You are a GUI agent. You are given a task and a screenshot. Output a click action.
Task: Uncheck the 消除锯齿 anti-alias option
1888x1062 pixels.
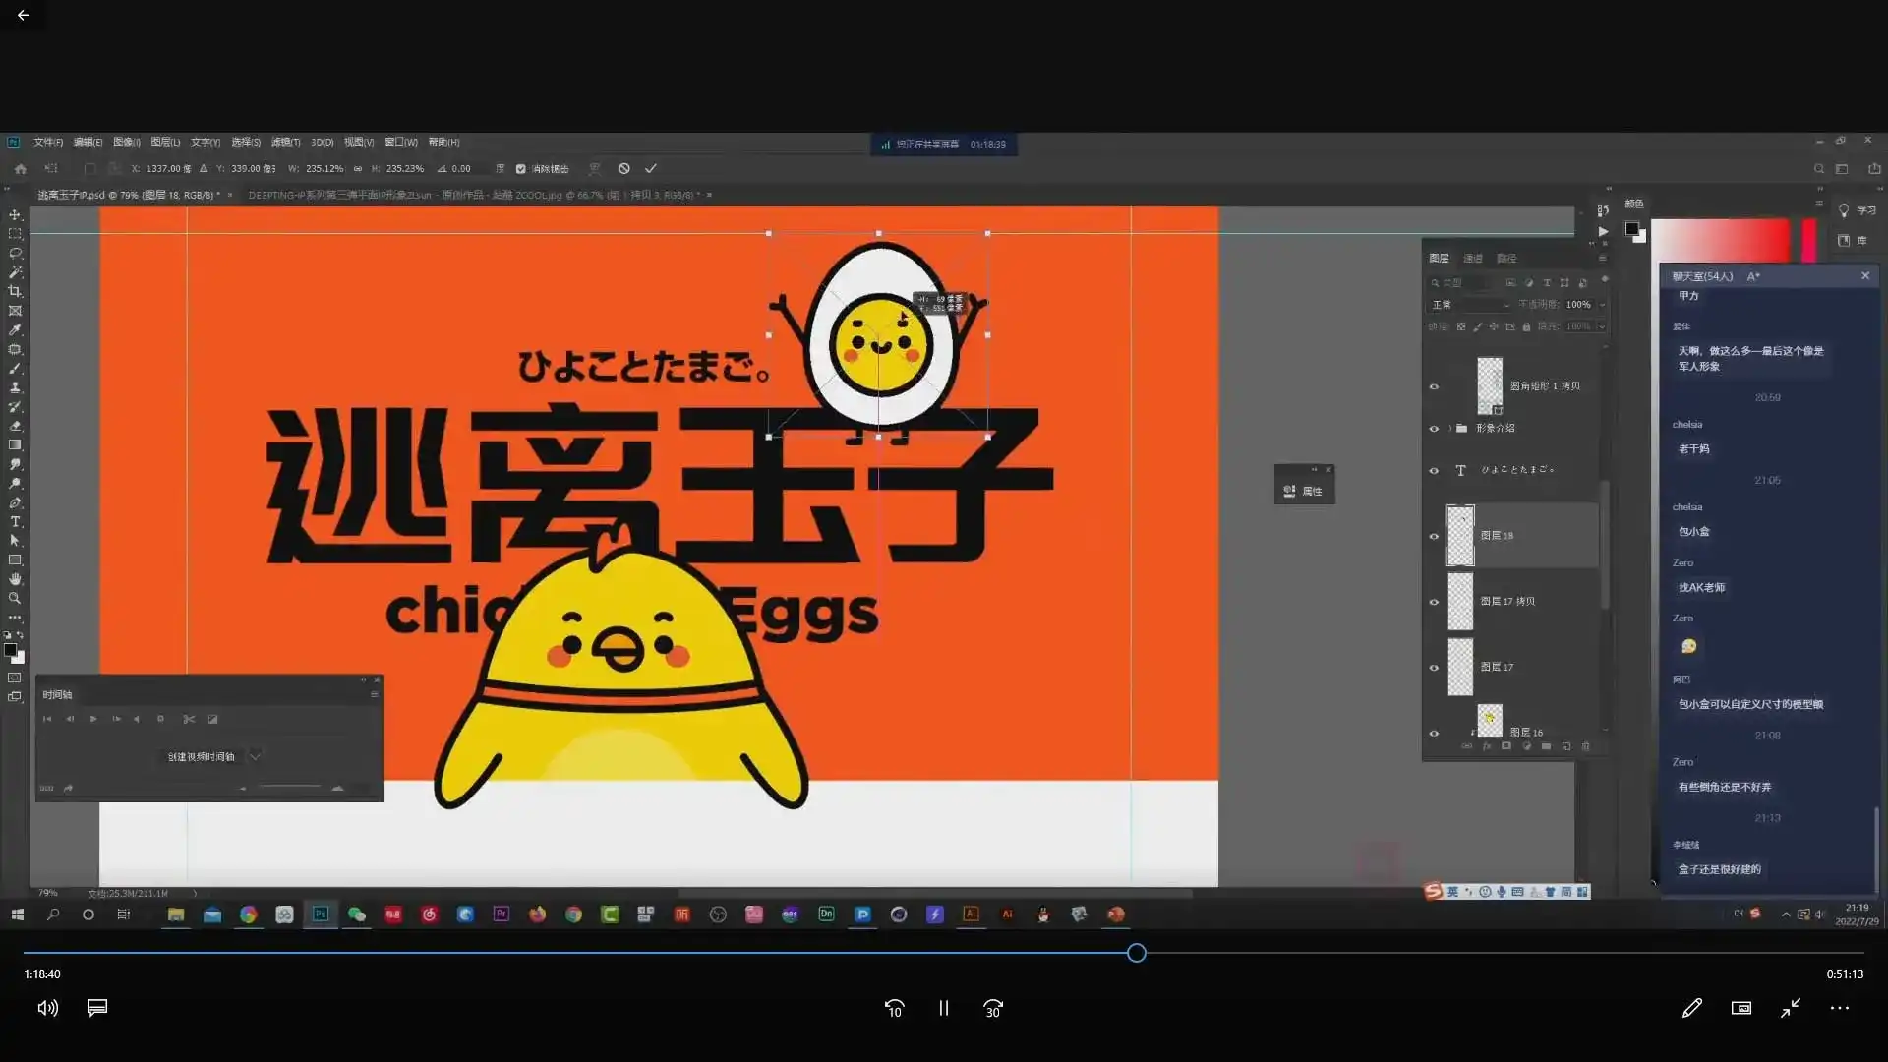[x=521, y=168]
